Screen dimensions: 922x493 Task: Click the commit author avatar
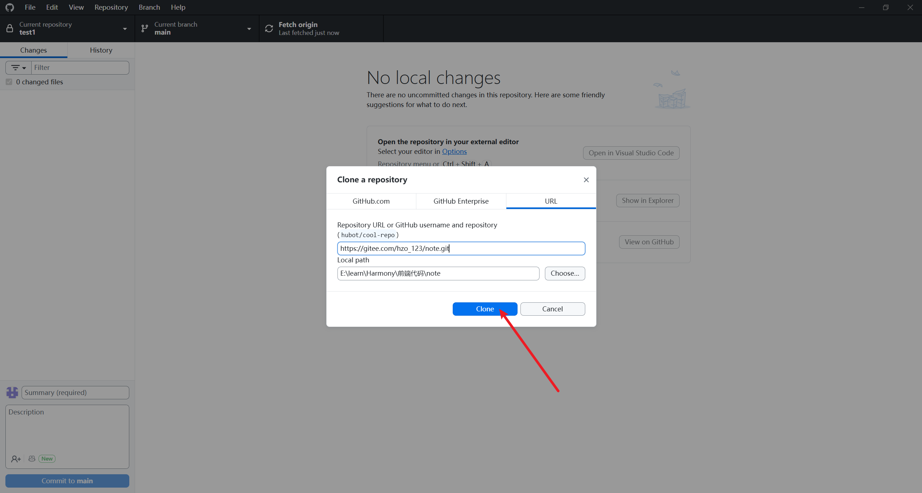(12, 392)
